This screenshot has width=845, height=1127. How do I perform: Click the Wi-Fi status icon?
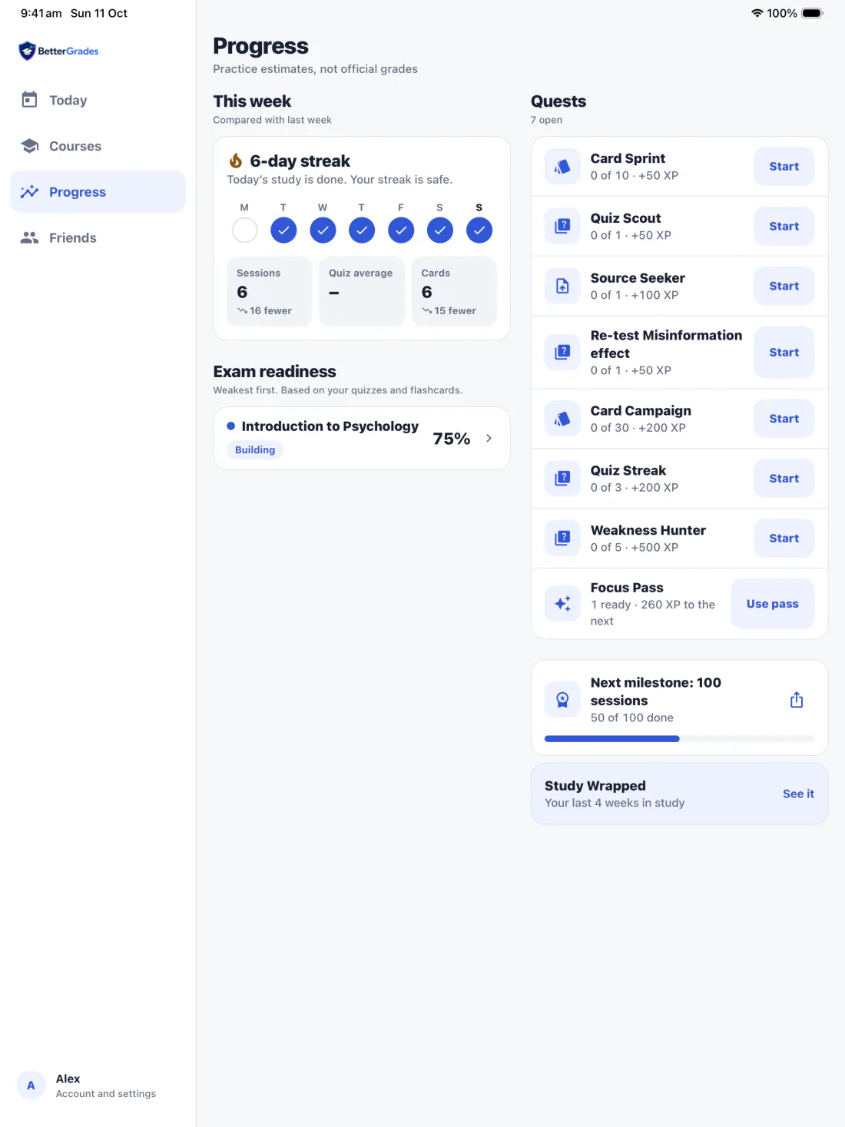(757, 13)
